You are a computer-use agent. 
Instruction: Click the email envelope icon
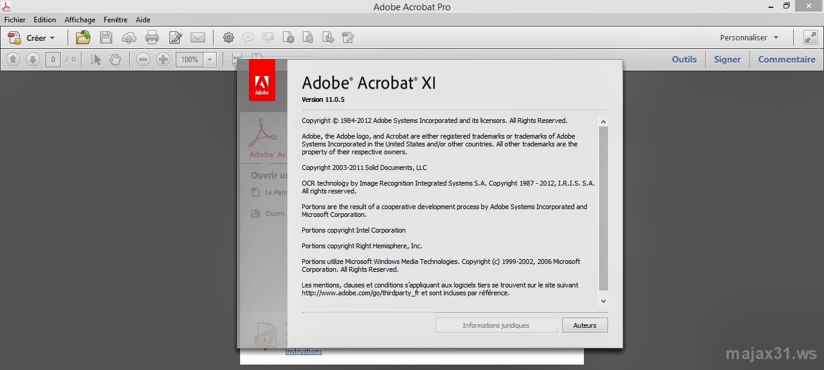(x=198, y=38)
